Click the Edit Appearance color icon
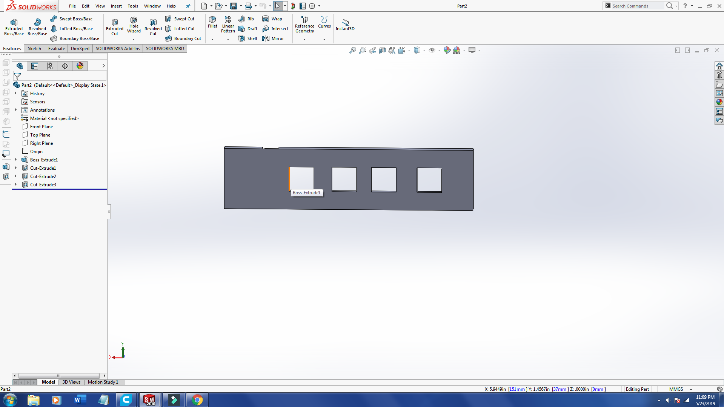This screenshot has width=724, height=407. [x=447, y=50]
